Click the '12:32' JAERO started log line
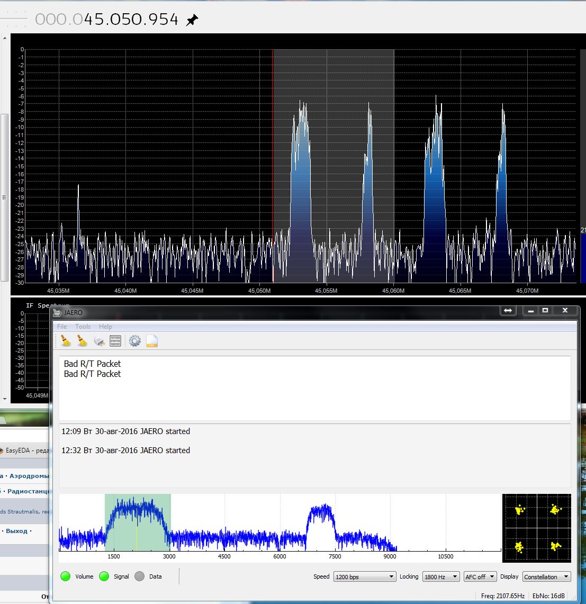Viewport: 586px width, 604px height. (125, 450)
